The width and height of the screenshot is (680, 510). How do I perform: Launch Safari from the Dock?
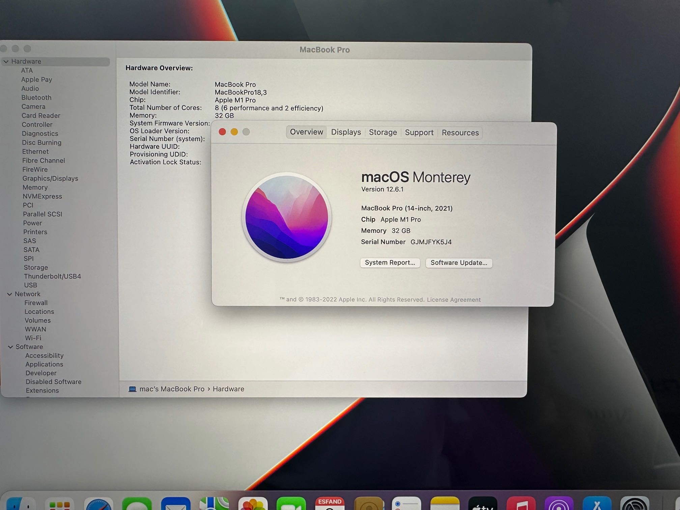[98, 504]
